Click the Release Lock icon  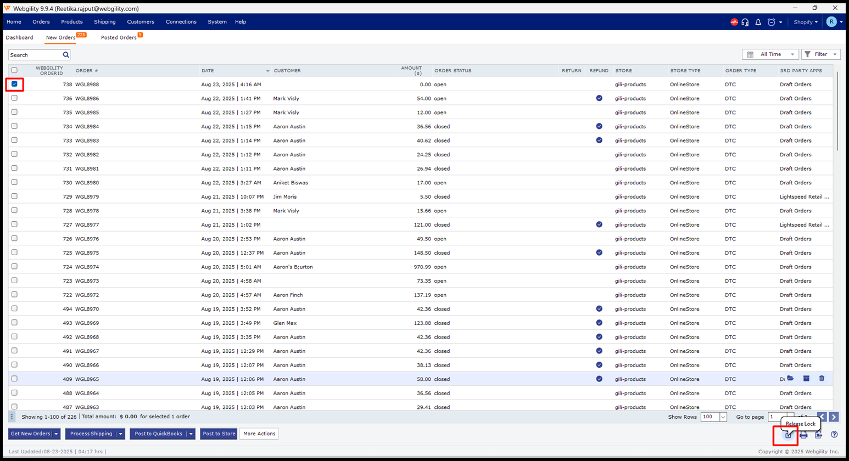click(x=788, y=435)
